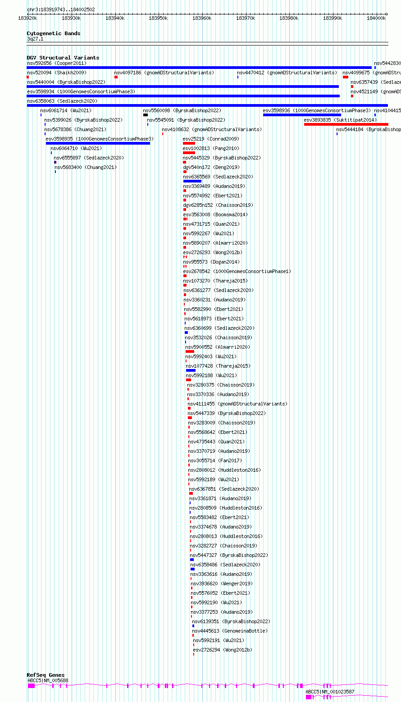The height and width of the screenshot is (702, 401).
Task: Click nsv6061714 (Wu2021) variant
Action: [66, 110]
